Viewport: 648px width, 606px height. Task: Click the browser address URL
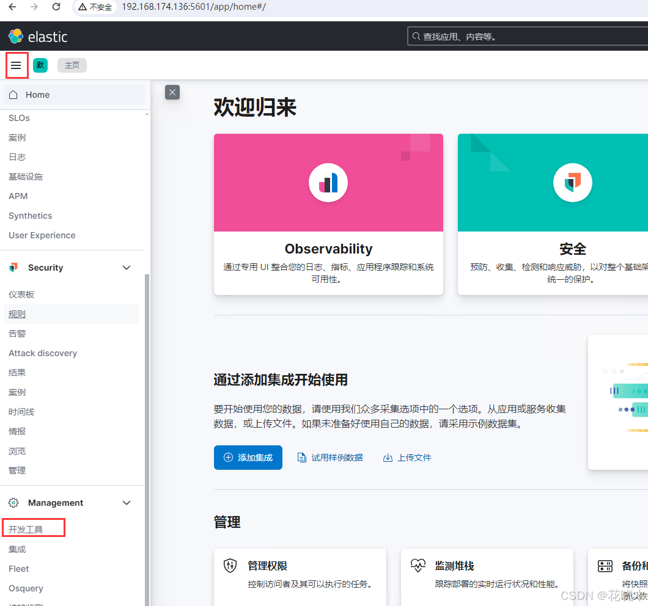[x=194, y=7]
